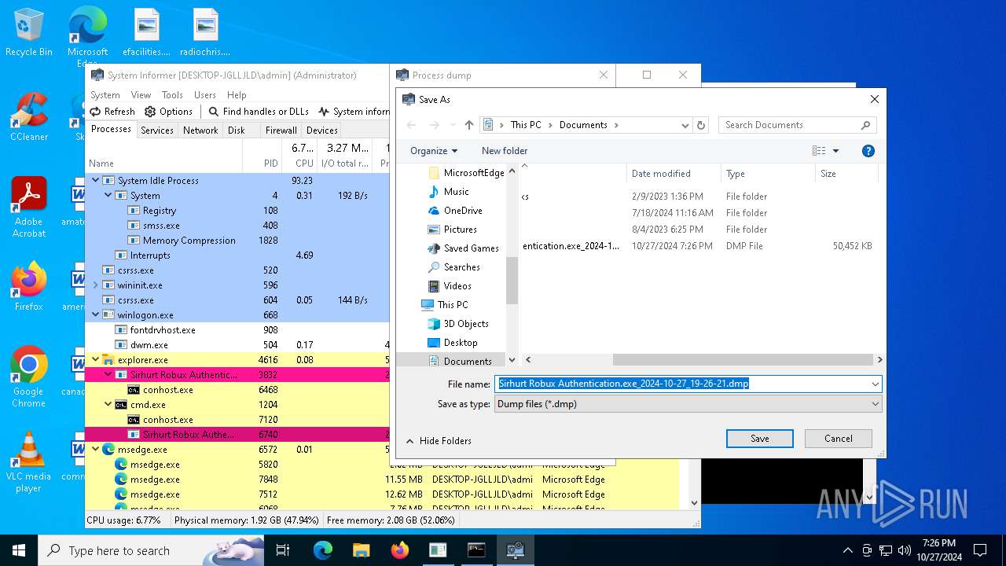Open Recycle Bin desktop icon
Screen dimensions: 1006x566
pos(29,33)
